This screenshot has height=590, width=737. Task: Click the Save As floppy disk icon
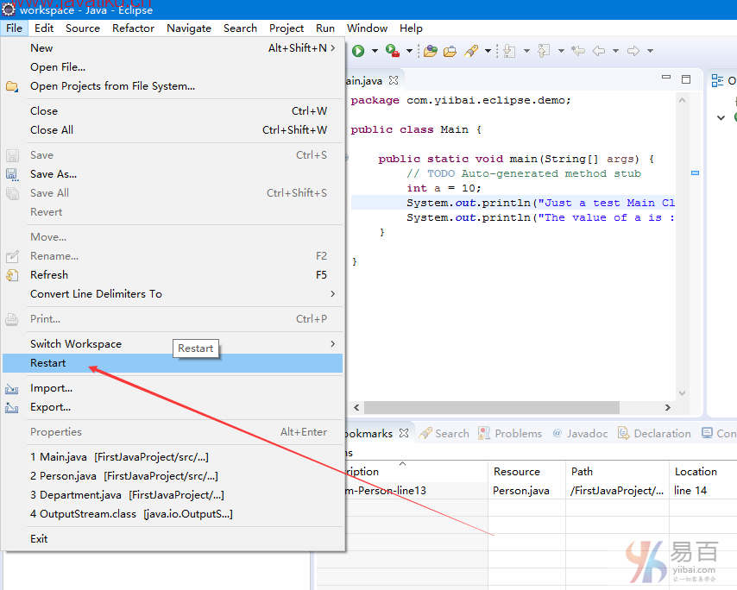coord(12,174)
